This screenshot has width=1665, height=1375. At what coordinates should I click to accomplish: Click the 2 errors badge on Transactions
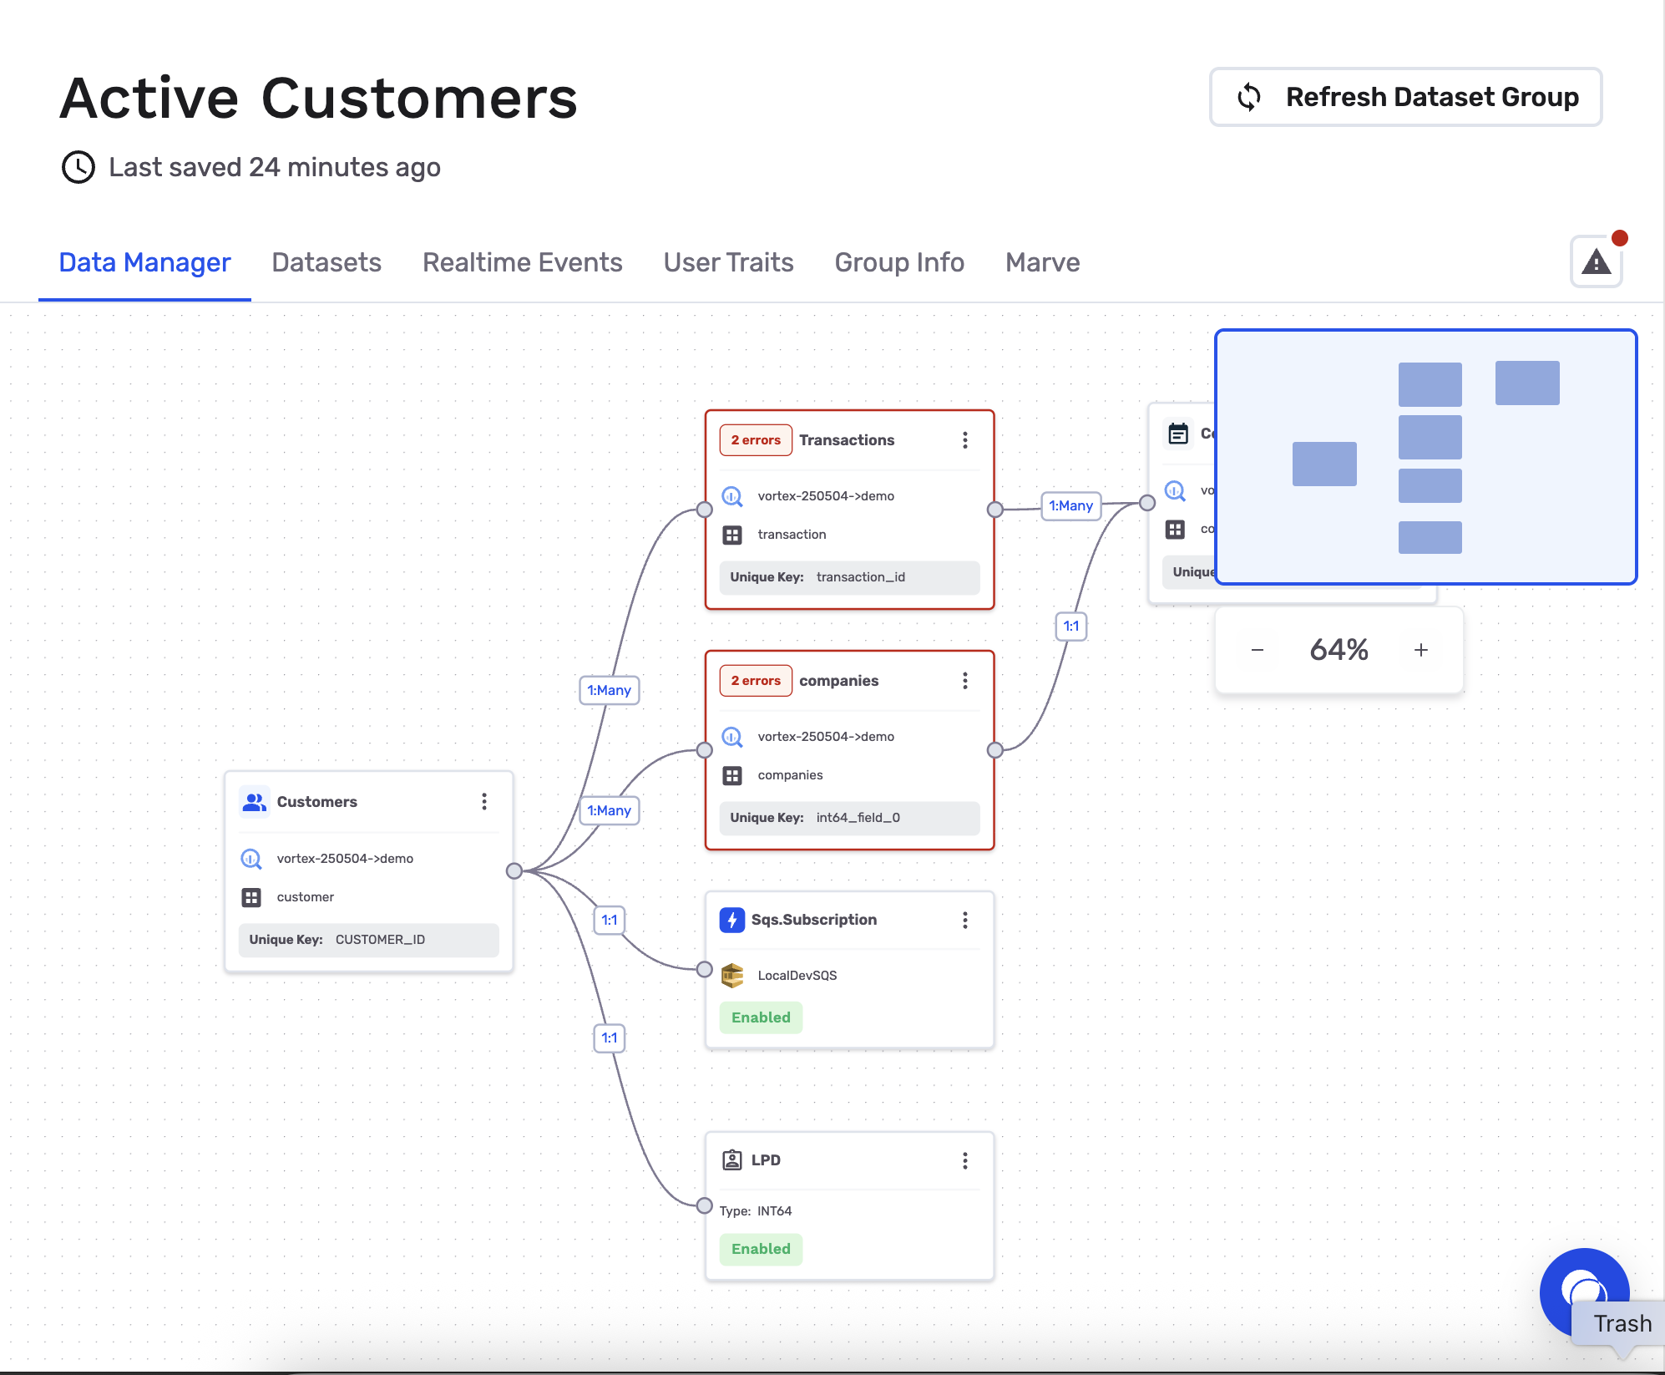[x=755, y=439]
